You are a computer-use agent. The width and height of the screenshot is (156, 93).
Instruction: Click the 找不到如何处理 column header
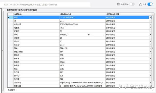tap(128, 14)
